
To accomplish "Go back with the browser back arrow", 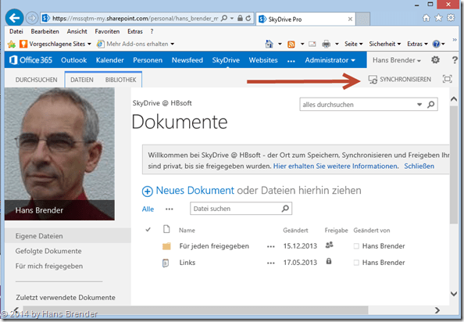I will [14, 18].
